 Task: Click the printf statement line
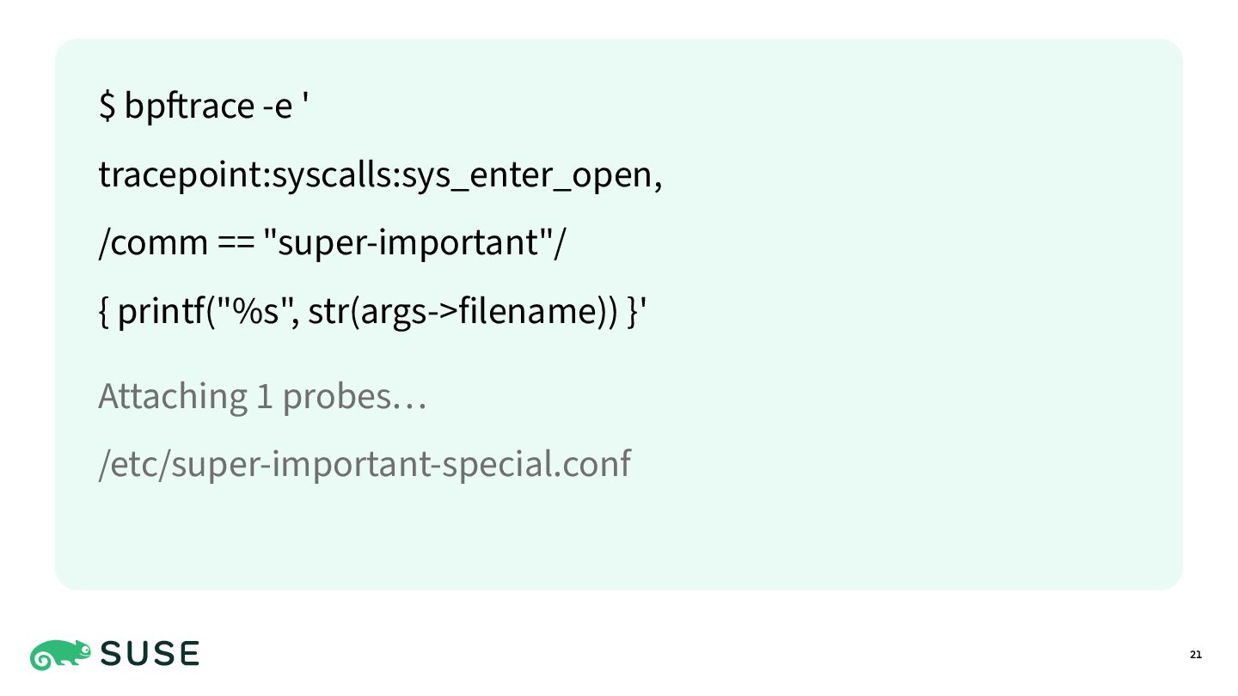[373, 311]
